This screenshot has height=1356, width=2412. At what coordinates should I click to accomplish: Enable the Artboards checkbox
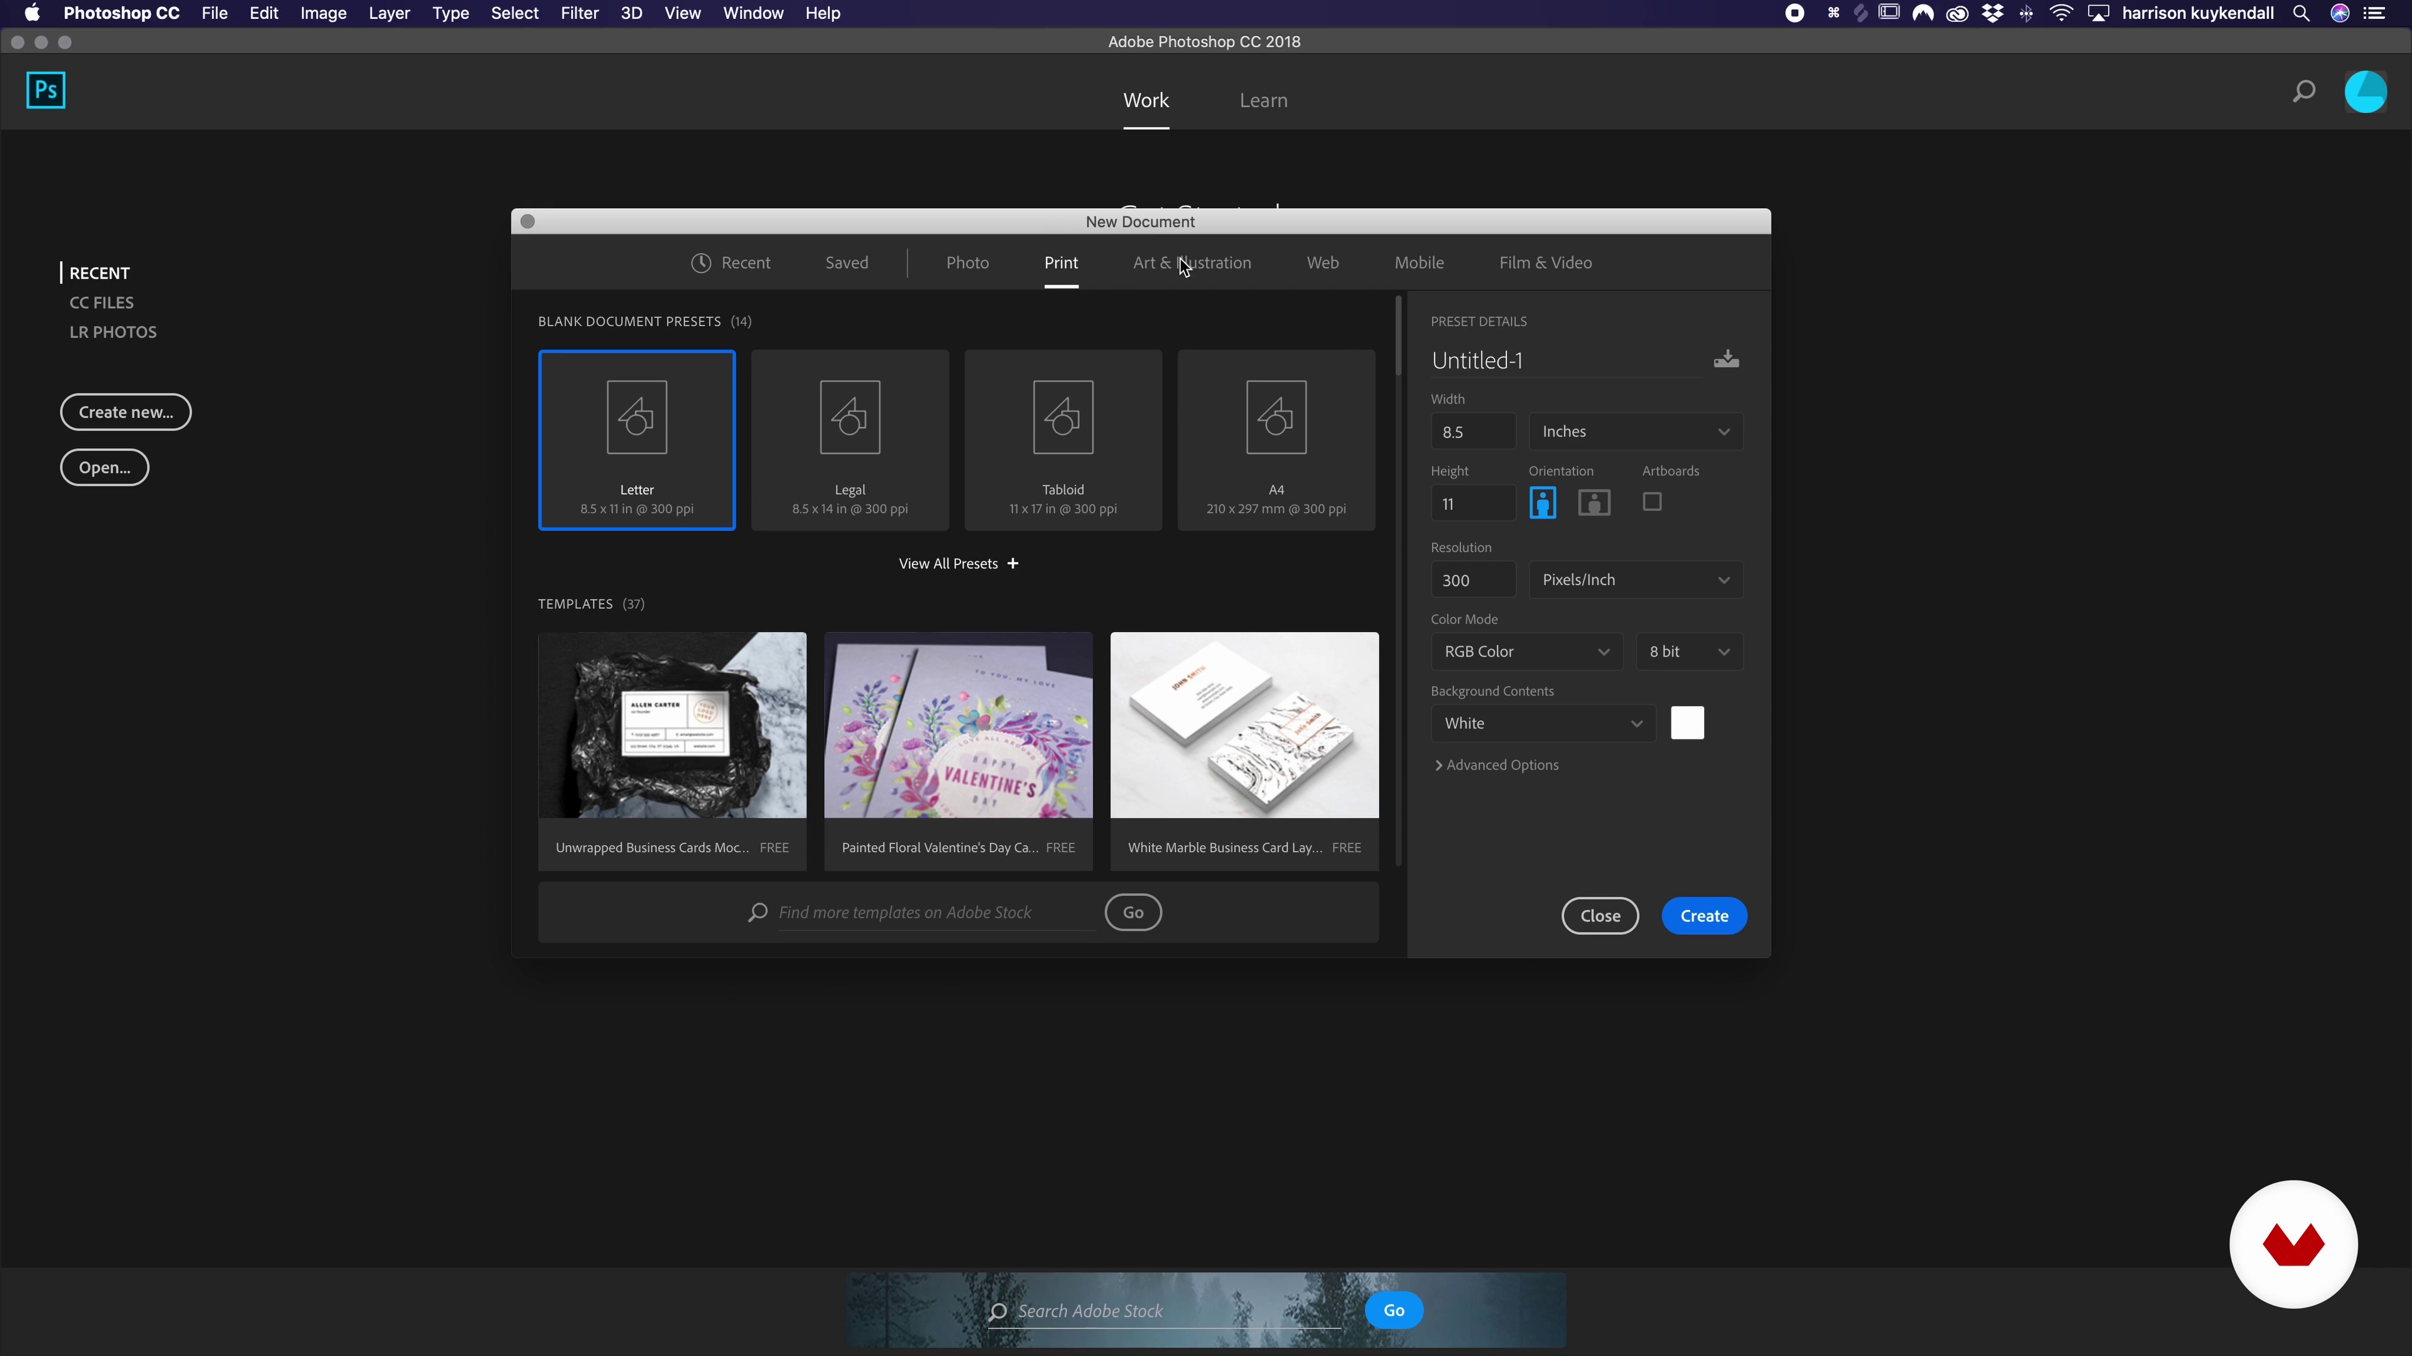click(1652, 502)
